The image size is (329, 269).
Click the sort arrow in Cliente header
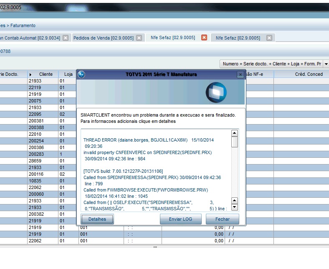coord(30,75)
